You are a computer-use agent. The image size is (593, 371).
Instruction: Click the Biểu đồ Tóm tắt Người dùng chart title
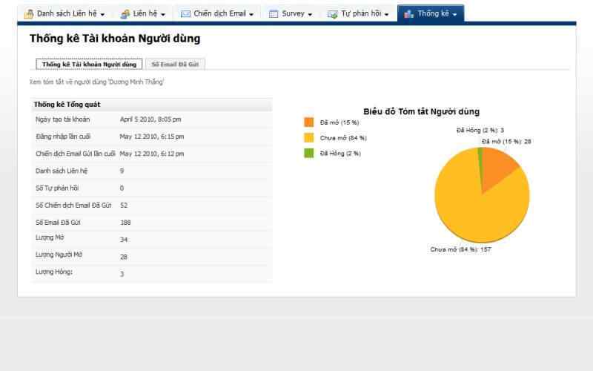coord(421,111)
